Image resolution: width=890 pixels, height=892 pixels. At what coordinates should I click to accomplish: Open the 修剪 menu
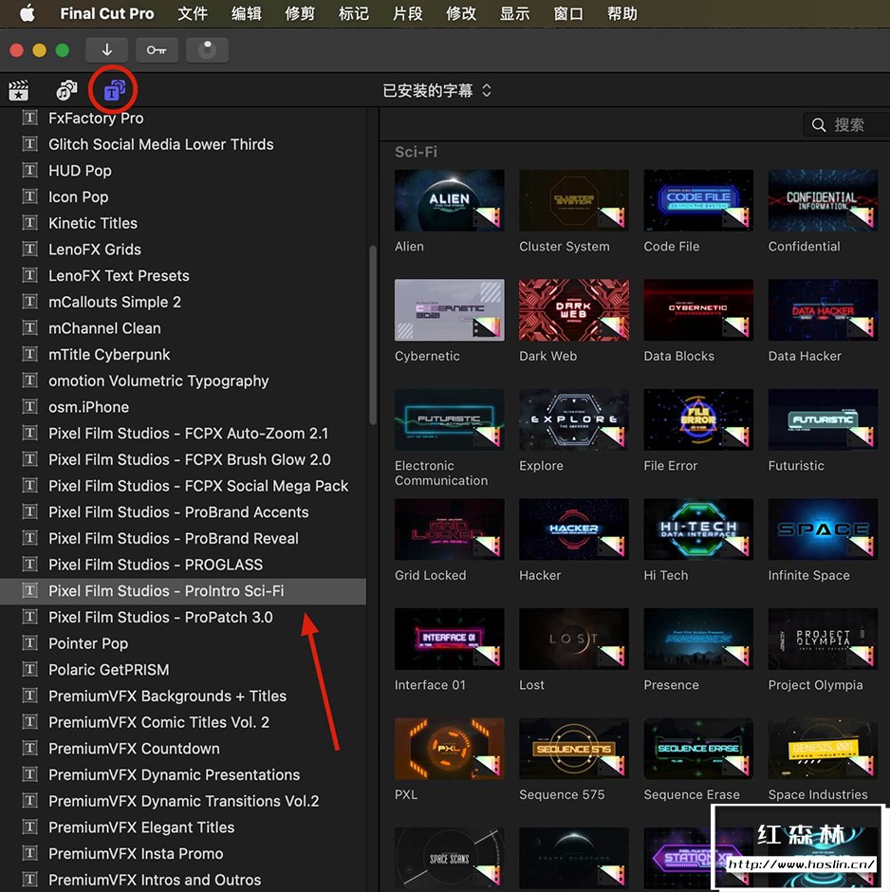300,13
